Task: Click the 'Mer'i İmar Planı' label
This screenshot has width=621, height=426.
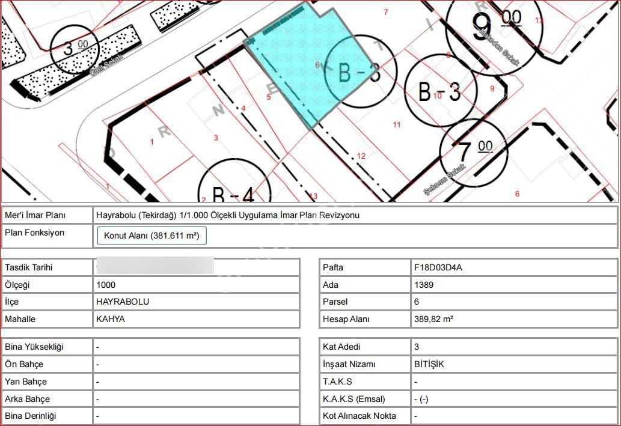Action: [x=35, y=215]
